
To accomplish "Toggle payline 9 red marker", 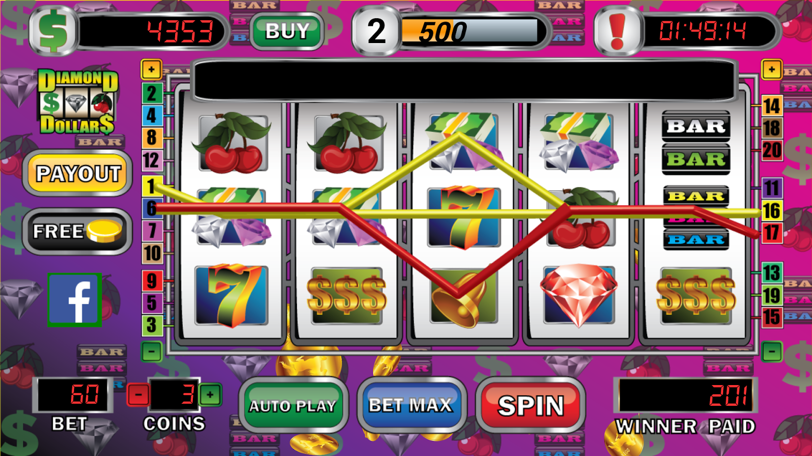I will click(x=151, y=280).
